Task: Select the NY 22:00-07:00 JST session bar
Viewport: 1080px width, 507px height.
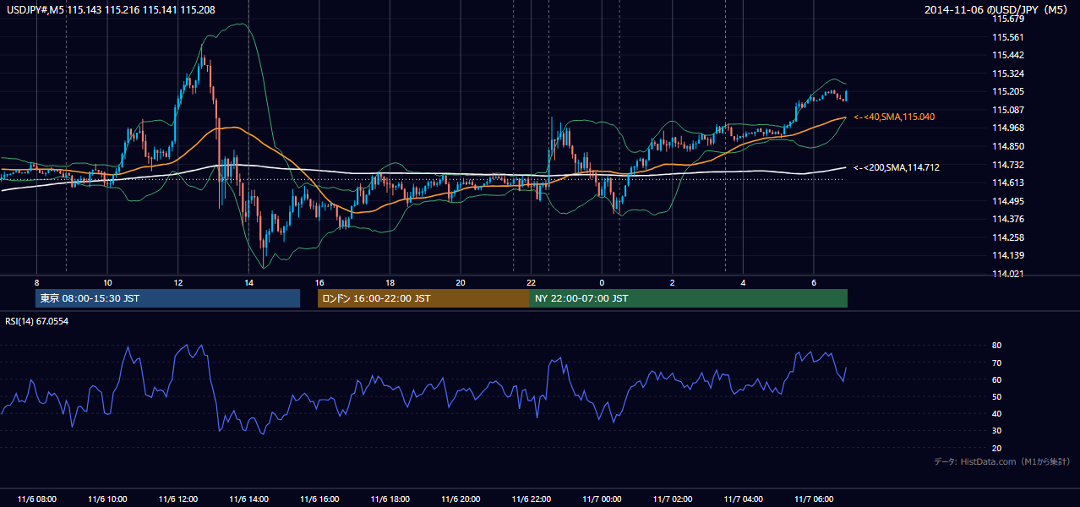Action: 689,298
